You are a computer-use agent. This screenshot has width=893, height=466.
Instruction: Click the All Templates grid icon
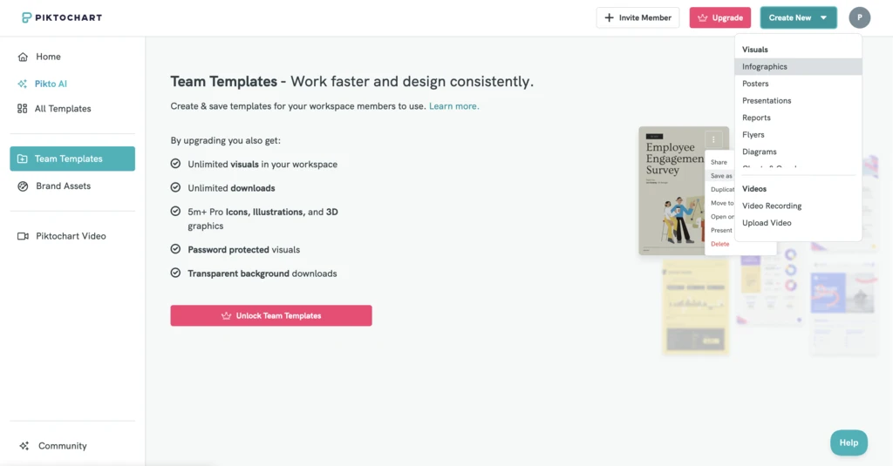[x=22, y=109]
